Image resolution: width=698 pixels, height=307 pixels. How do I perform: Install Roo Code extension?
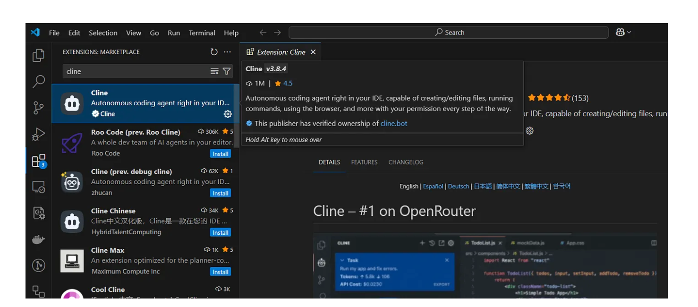pyautogui.click(x=221, y=154)
